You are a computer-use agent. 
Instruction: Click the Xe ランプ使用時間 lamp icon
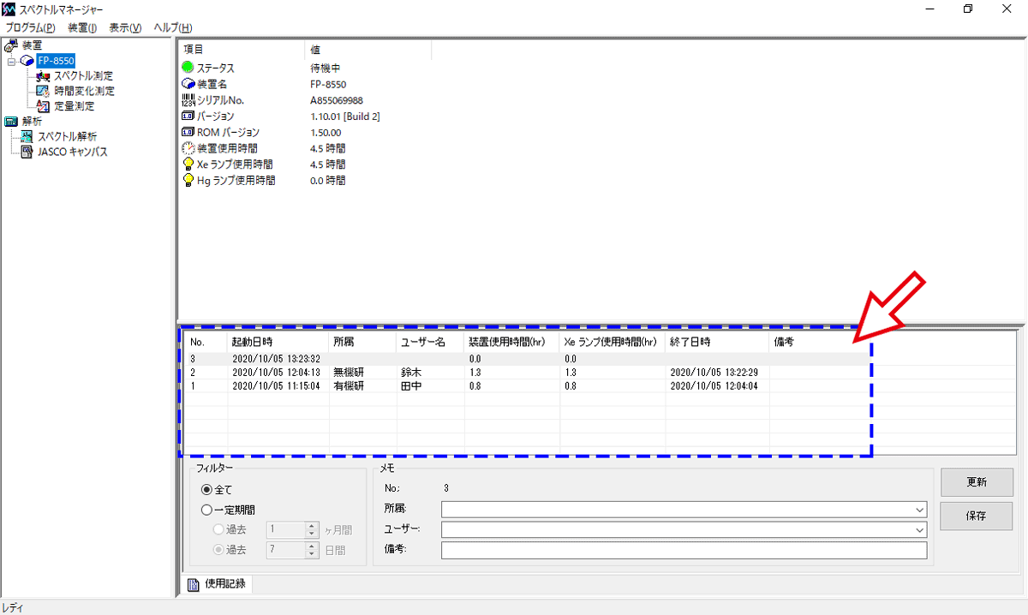[x=188, y=164]
